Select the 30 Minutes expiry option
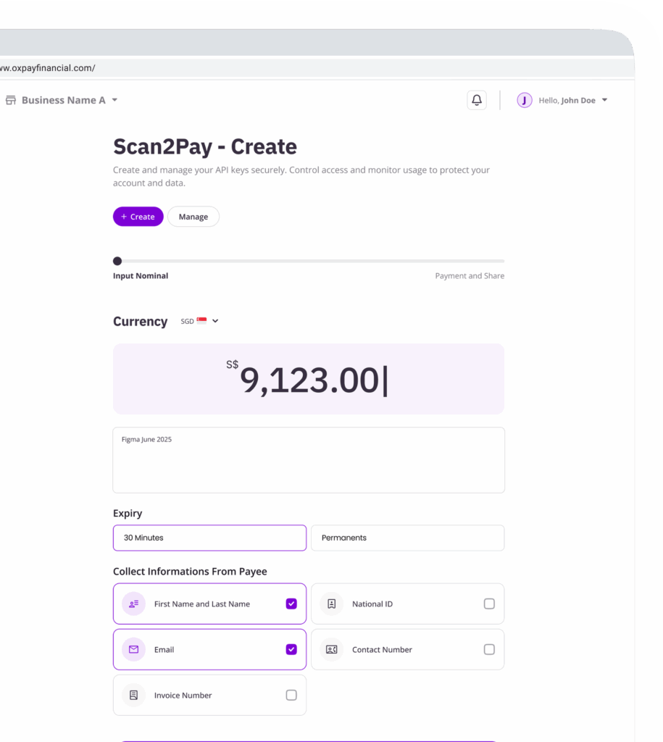 point(209,538)
